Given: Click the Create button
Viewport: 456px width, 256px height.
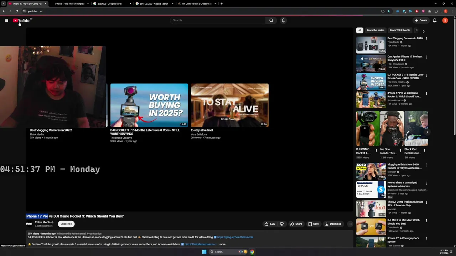Looking at the screenshot, I should tap(421, 20).
